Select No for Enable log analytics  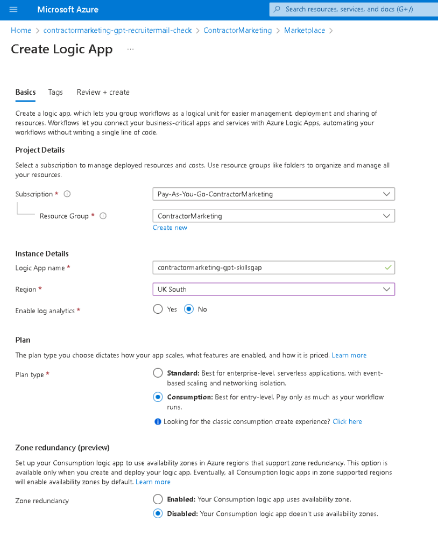click(x=189, y=309)
